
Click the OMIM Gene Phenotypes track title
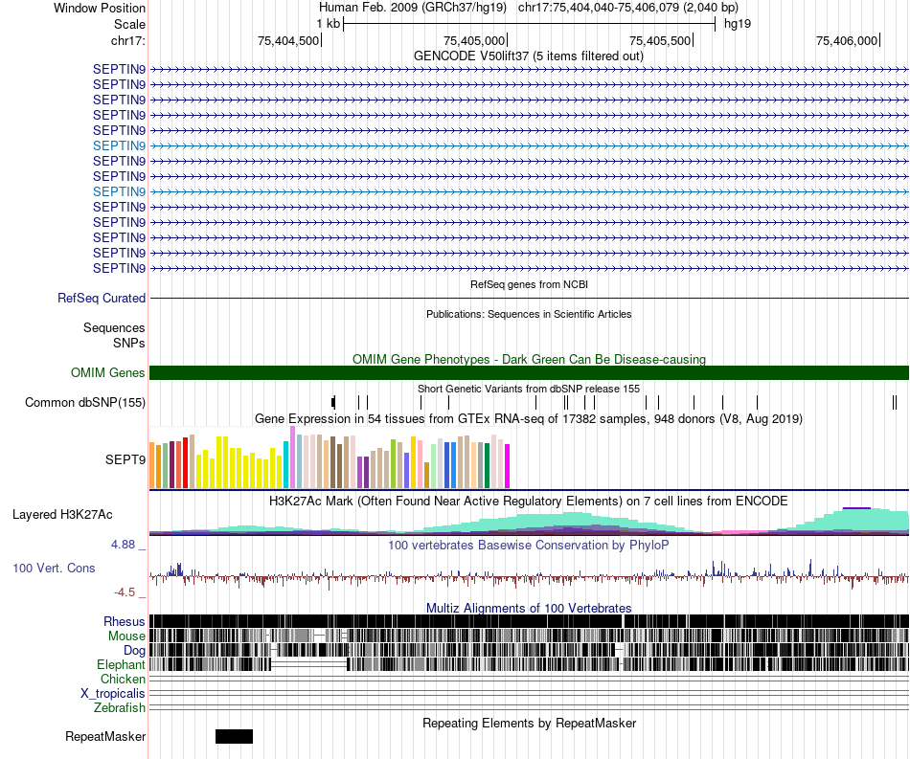point(529,360)
